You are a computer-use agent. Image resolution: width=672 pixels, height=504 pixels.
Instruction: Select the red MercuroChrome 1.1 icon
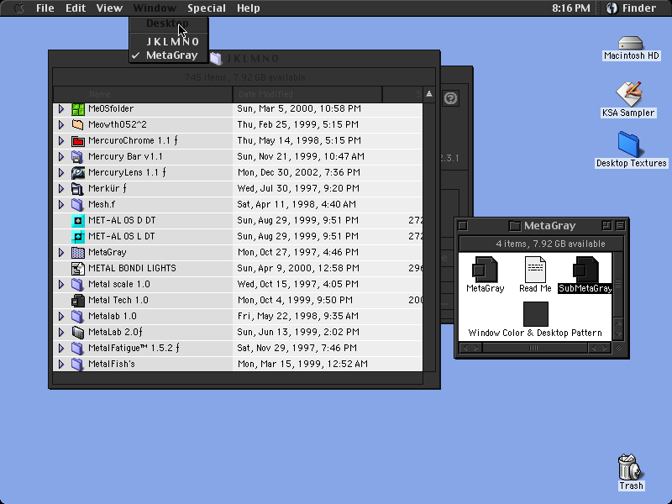(77, 140)
